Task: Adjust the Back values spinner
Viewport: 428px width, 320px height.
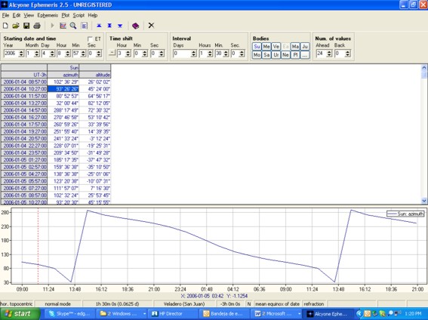Action: [347, 54]
